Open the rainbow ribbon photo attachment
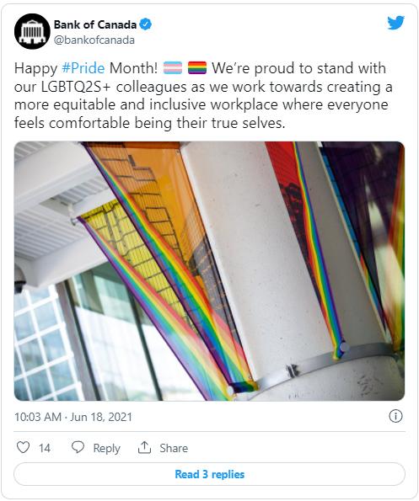The height and width of the screenshot is (501, 419). (x=209, y=271)
